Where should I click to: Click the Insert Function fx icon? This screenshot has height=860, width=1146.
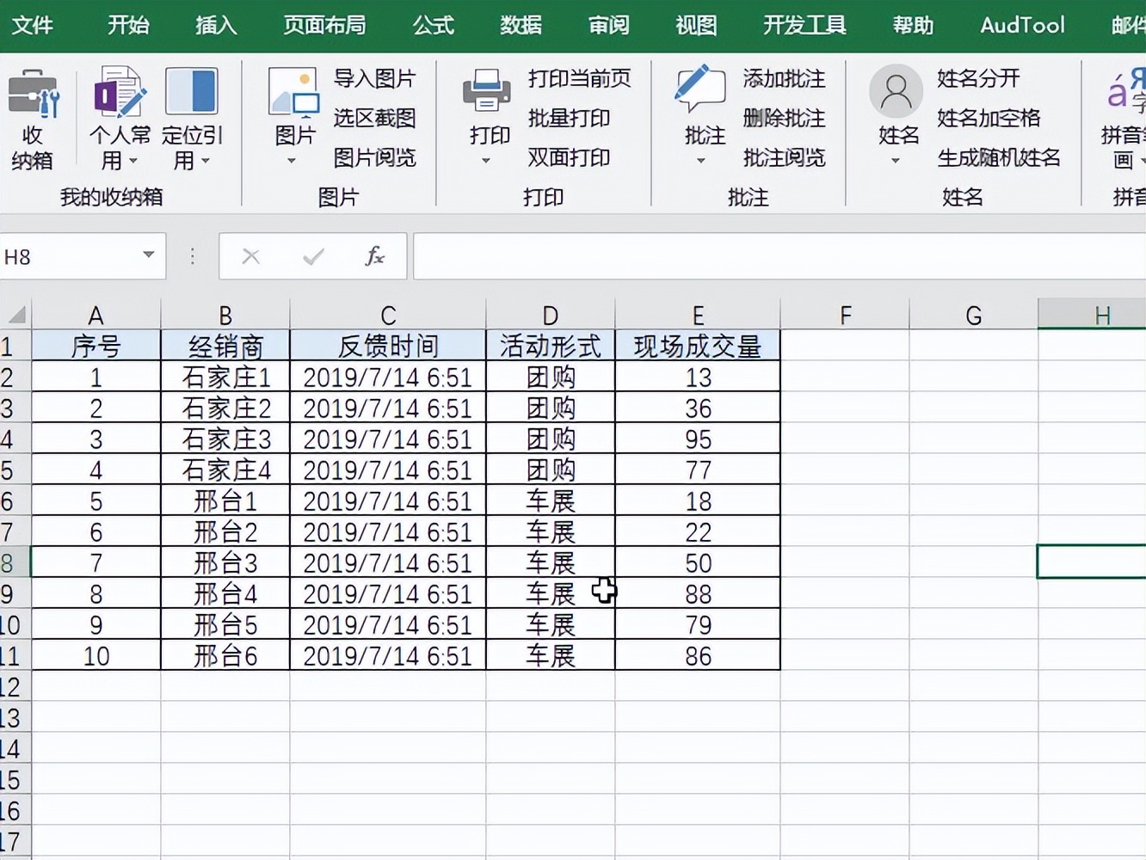pyautogui.click(x=374, y=255)
